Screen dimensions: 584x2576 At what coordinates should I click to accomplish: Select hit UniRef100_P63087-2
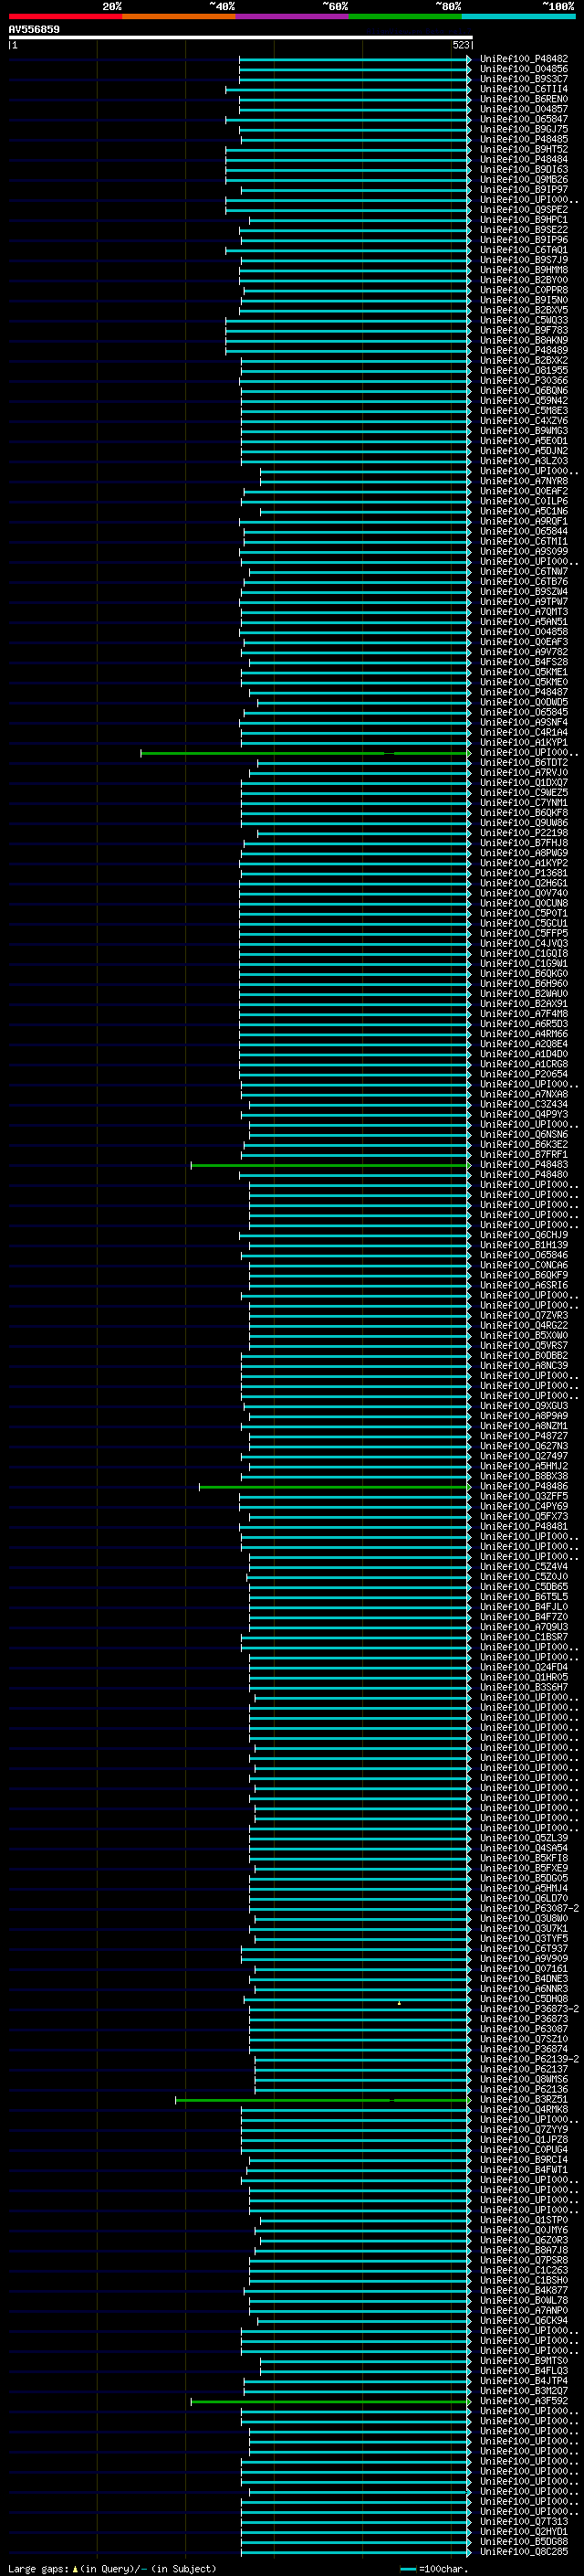coord(529,1908)
